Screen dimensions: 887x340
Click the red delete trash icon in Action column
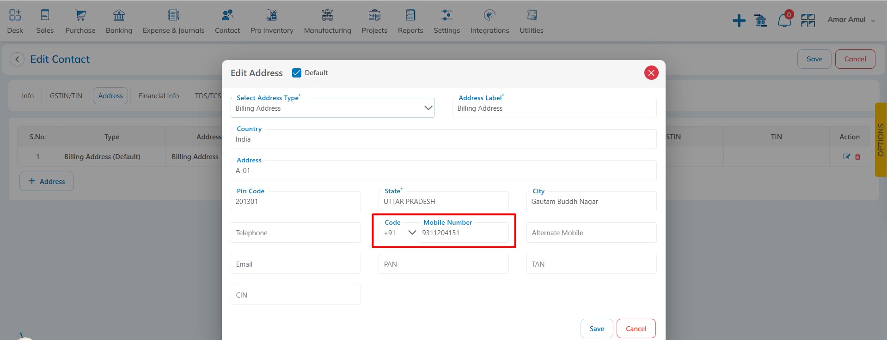pos(858,157)
